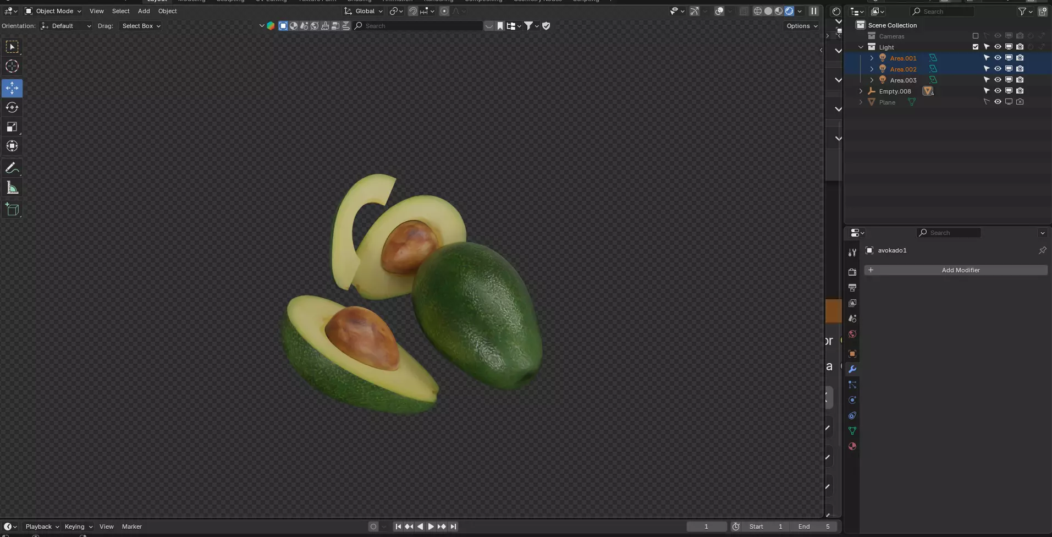Viewport: 1052px width, 537px height.
Task: Open the View menu in viewport header
Action: tap(96, 11)
